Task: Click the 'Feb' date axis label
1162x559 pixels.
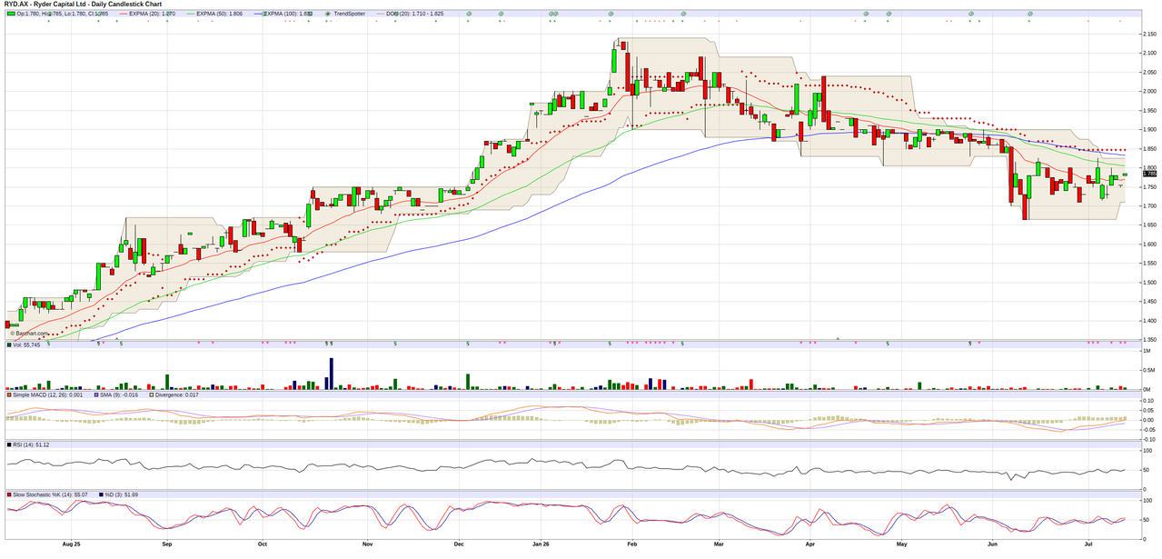Action: click(x=632, y=544)
